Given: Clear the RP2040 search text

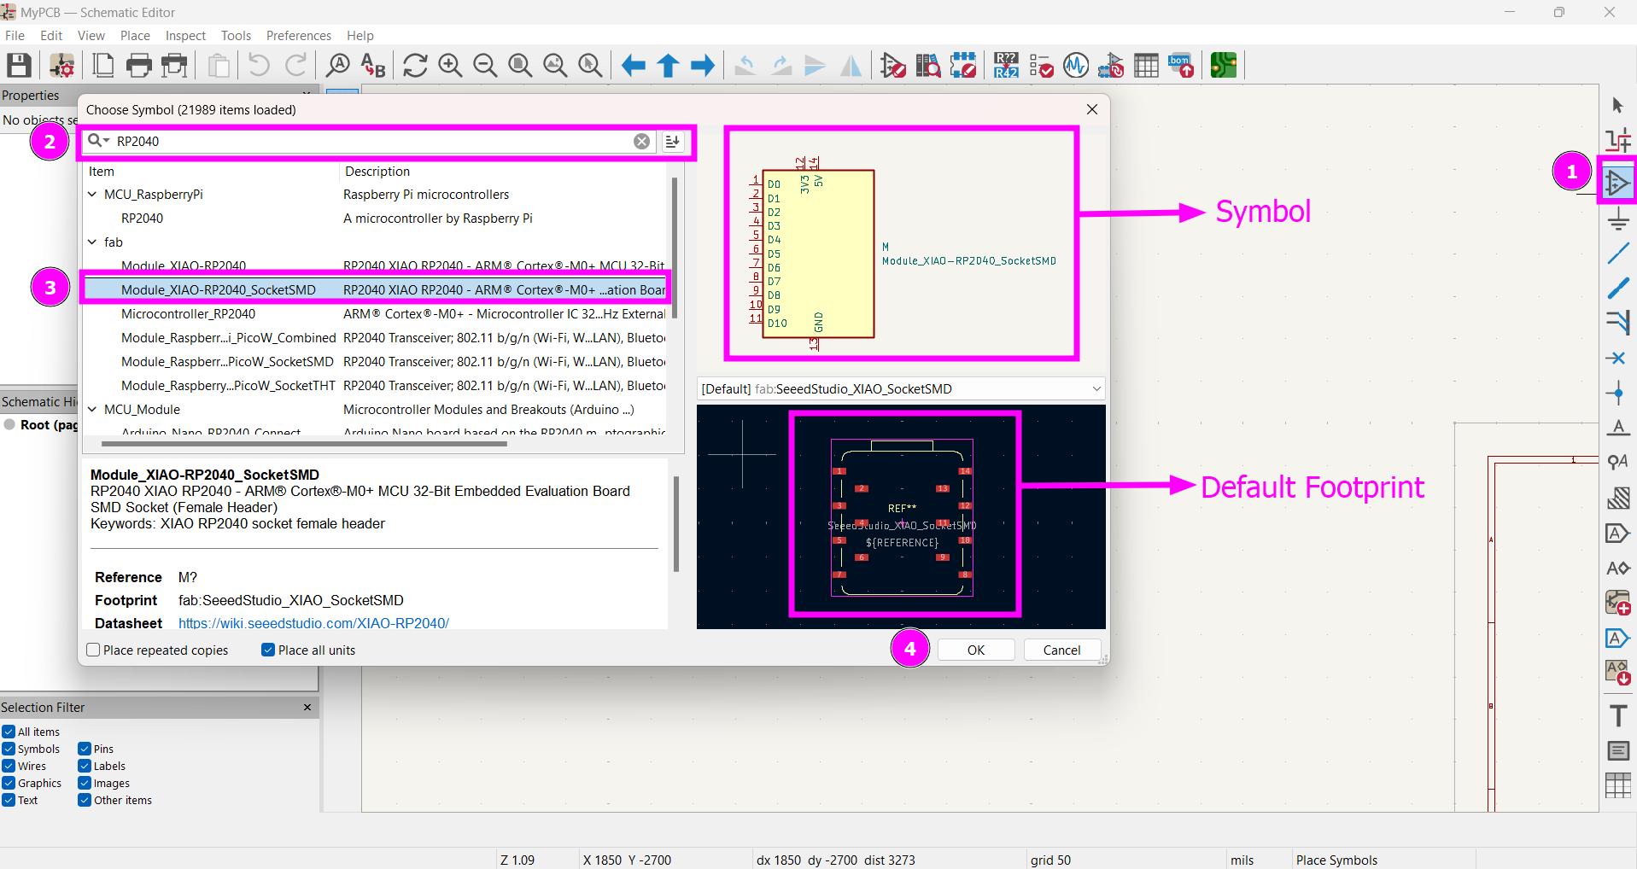Looking at the screenshot, I should 641,142.
